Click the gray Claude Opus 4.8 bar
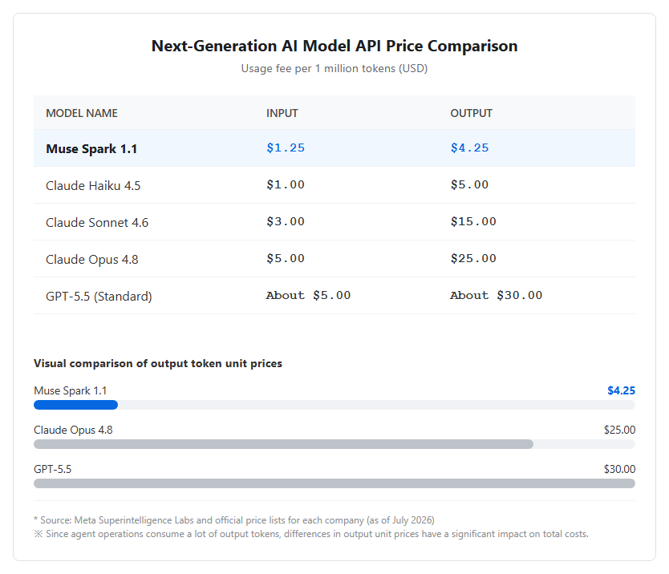This screenshot has width=669, height=574. [283, 444]
